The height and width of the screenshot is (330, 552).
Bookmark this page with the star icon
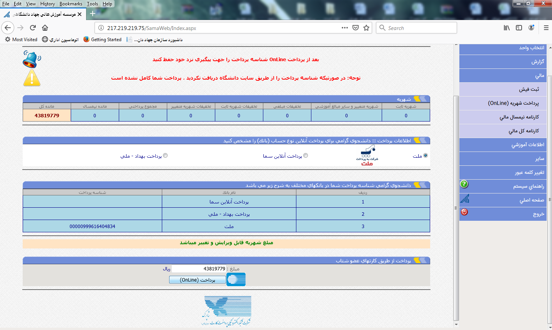pos(366,28)
